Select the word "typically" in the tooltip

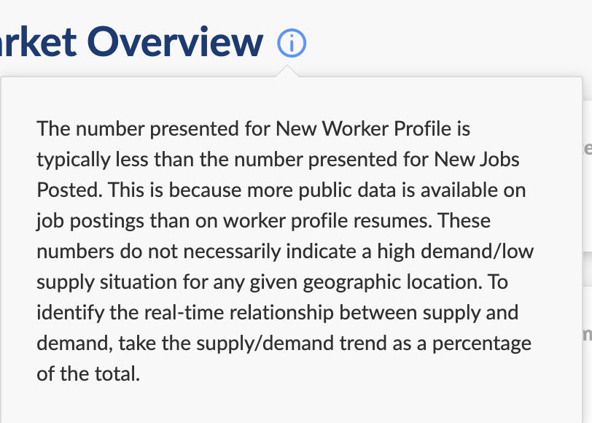[73, 160]
